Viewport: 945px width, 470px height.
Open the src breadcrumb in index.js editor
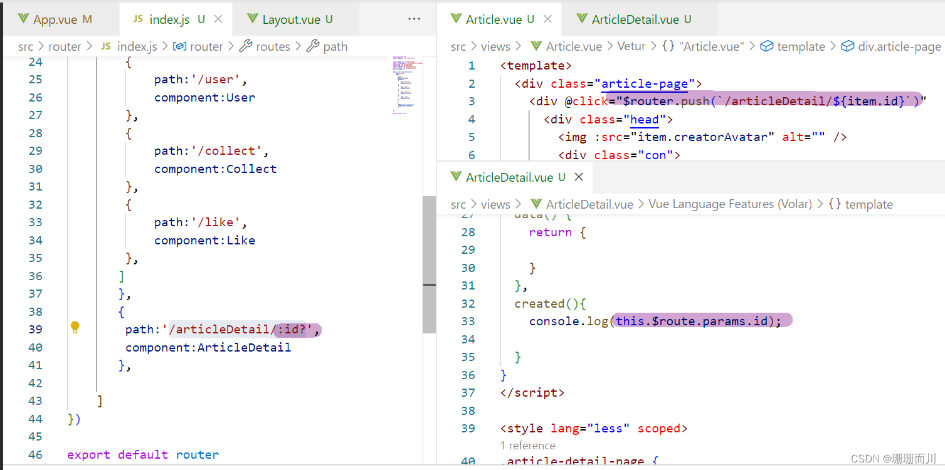[26, 46]
